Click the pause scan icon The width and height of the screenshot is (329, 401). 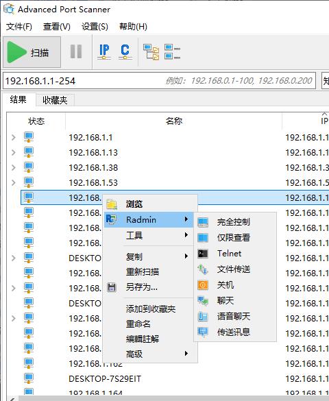(x=76, y=51)
